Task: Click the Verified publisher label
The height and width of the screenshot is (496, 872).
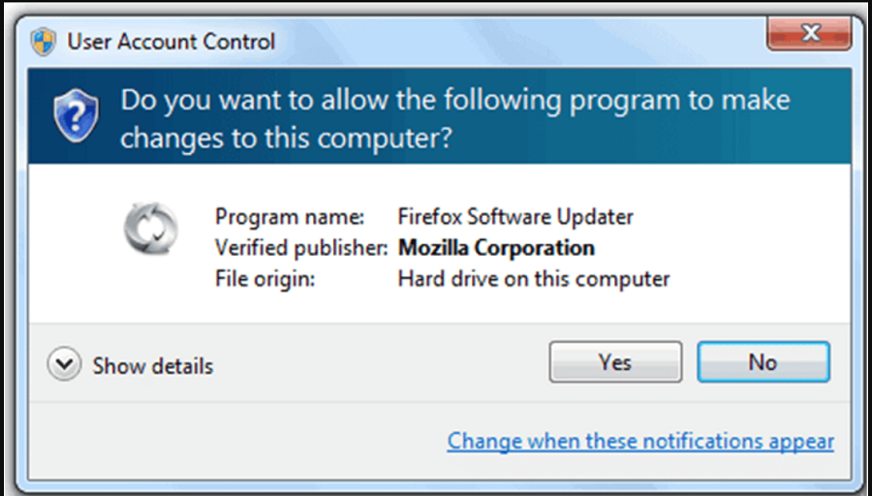Action: (x=301, y=247)
